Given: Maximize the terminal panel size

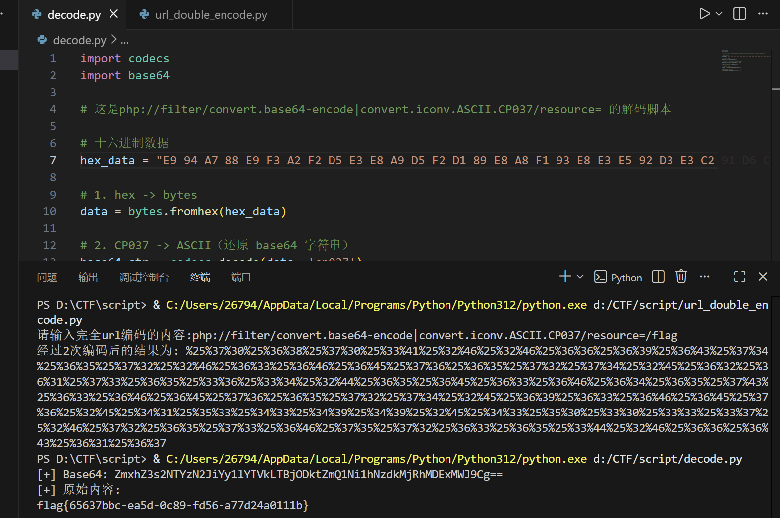Looking at the screenshot, I should coord(740,277).
